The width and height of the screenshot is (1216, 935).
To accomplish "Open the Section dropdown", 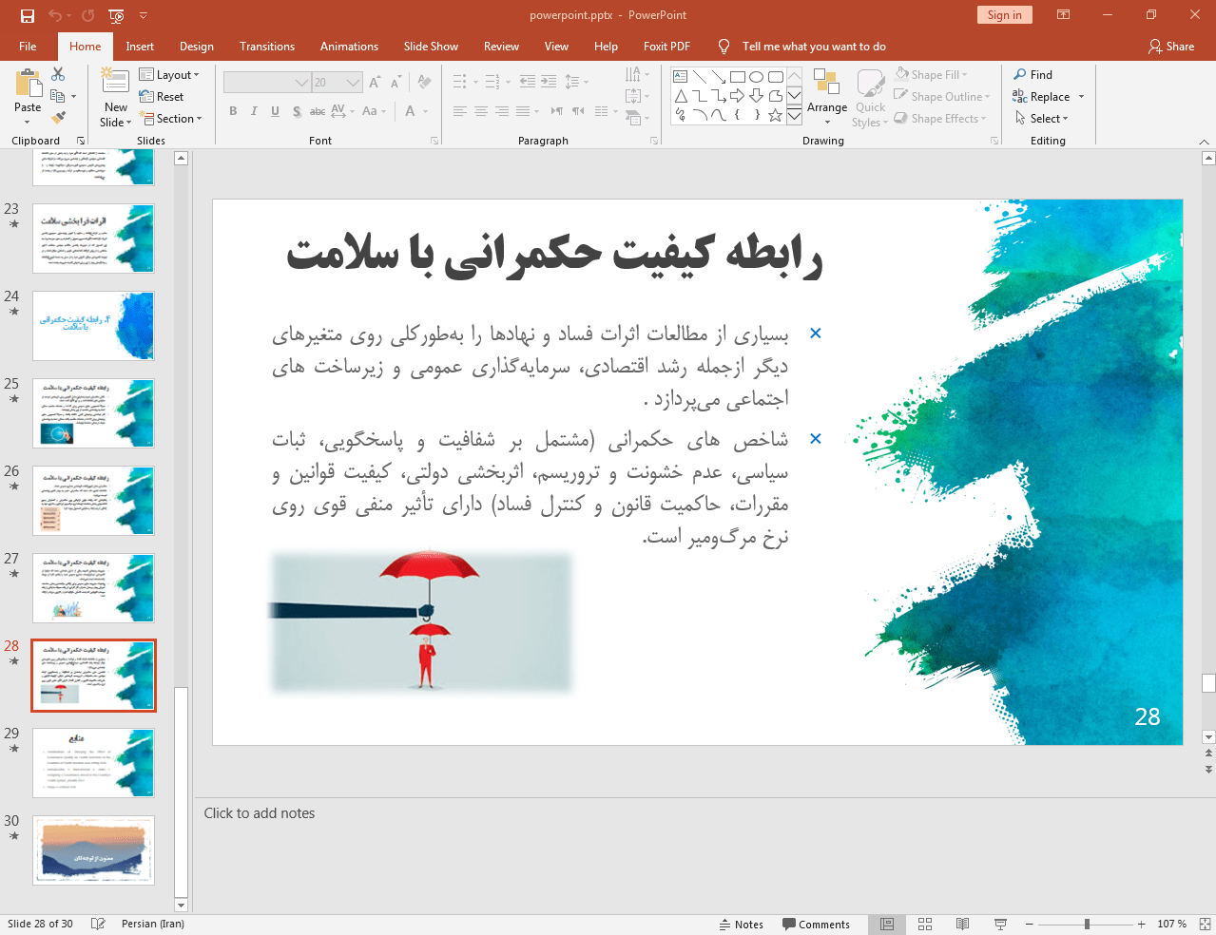I will 171,119.
